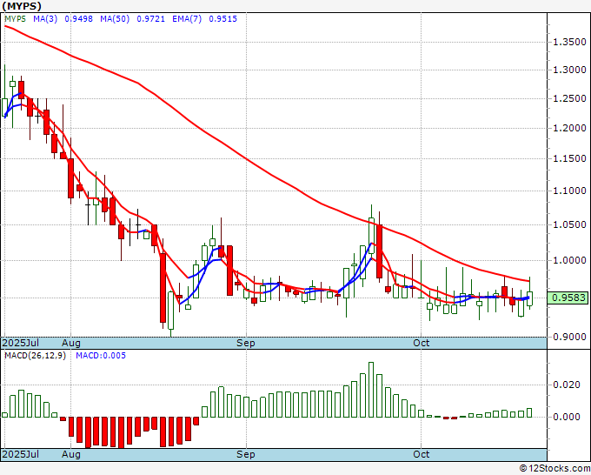Click the current price tag 0.9583
Screen dimensions: 591x475
568,298
